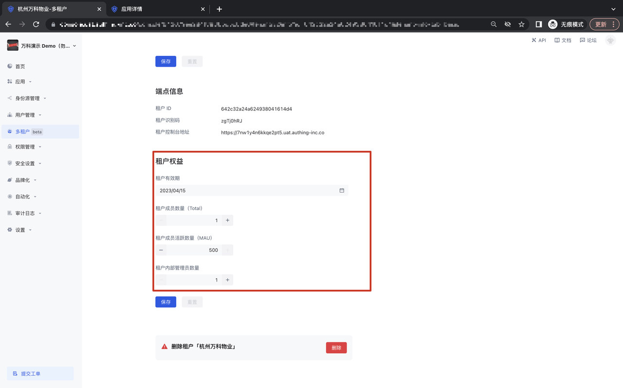
Task: Increase 租户内部管理员数量 with plus button
Action: pyautogui.click(x=227, y=280)
